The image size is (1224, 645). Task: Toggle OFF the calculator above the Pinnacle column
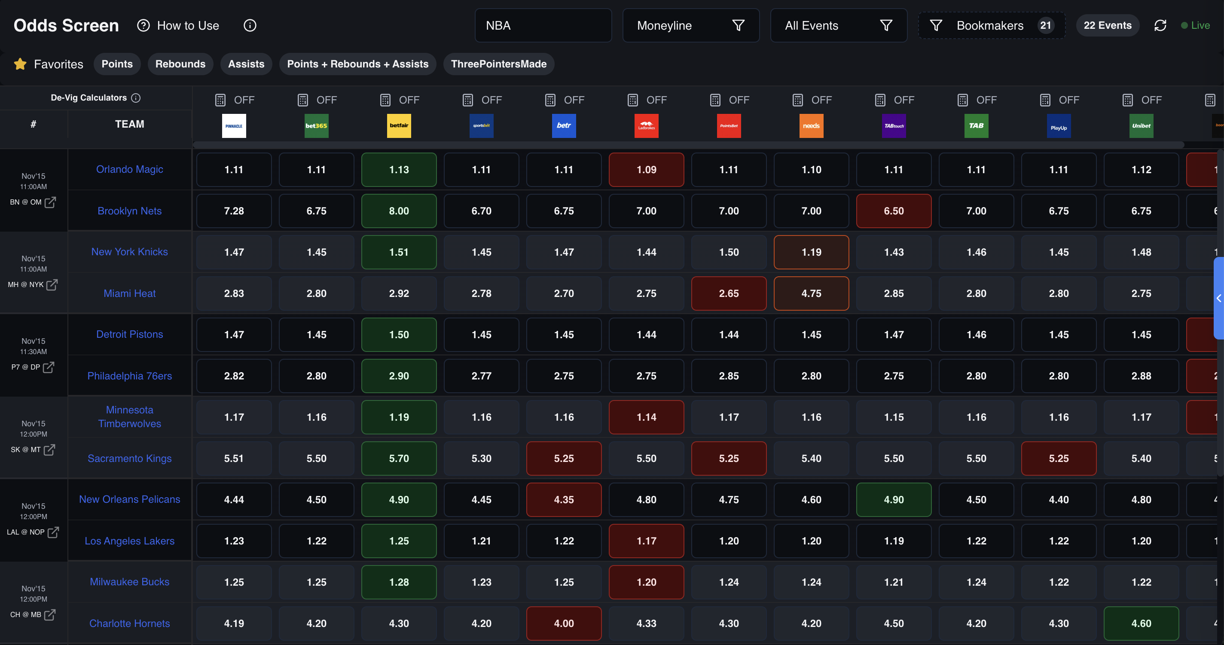(220, 100)
